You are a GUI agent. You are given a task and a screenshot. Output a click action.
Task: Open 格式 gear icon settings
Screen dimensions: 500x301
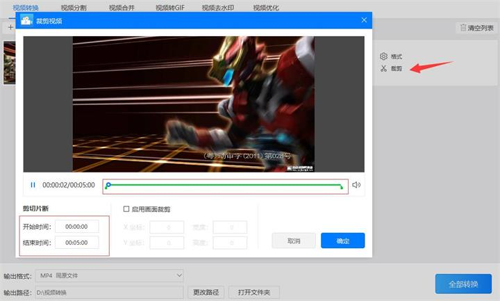[383, 56]
